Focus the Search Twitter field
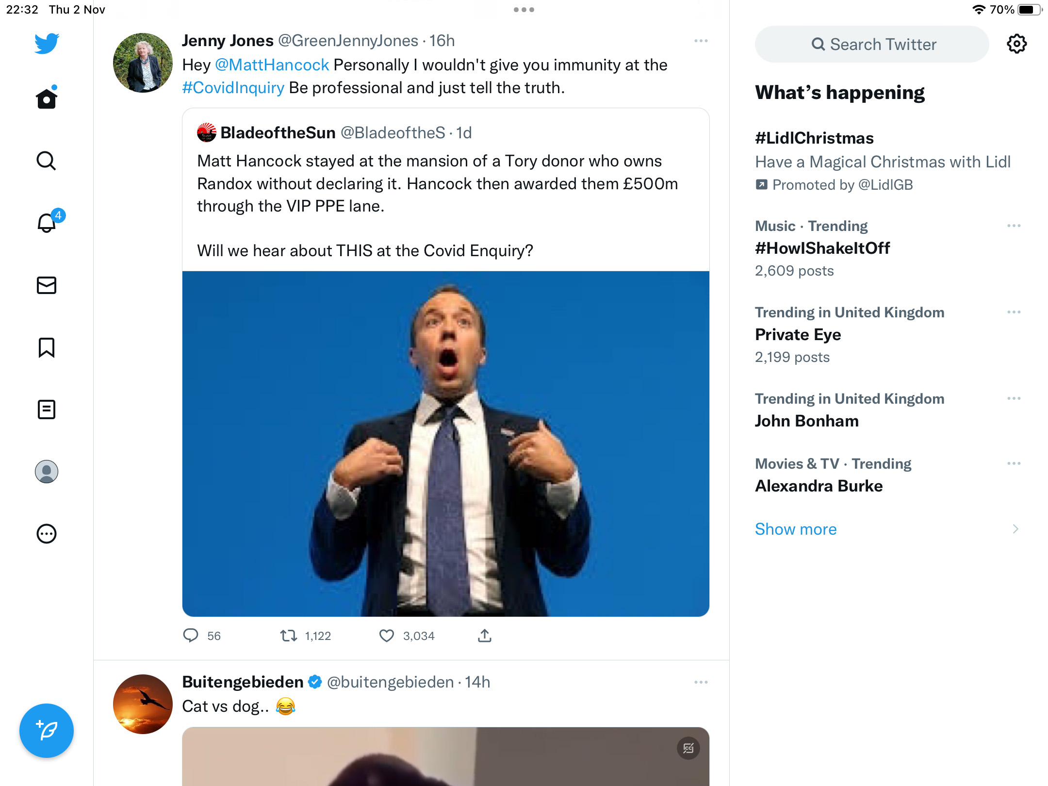1048x786 pixels. click(872, 44)
